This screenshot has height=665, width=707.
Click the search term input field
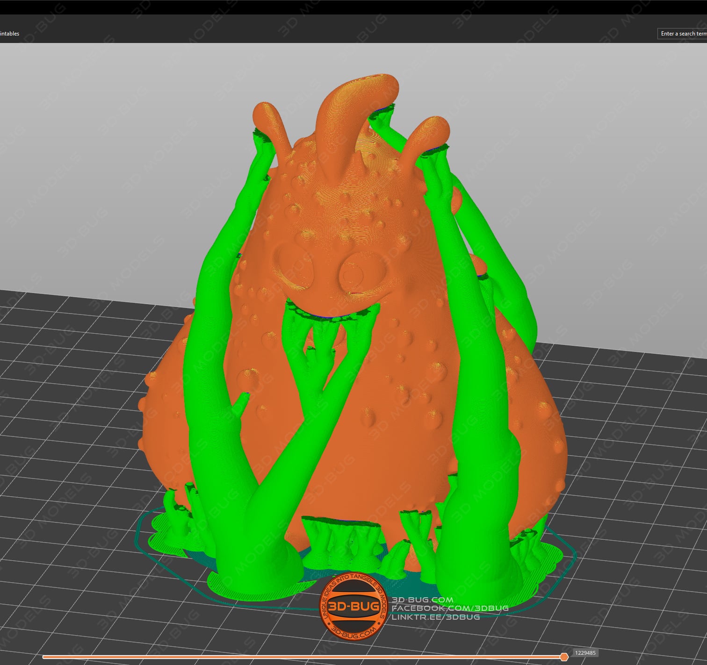[x=682, y=34]
